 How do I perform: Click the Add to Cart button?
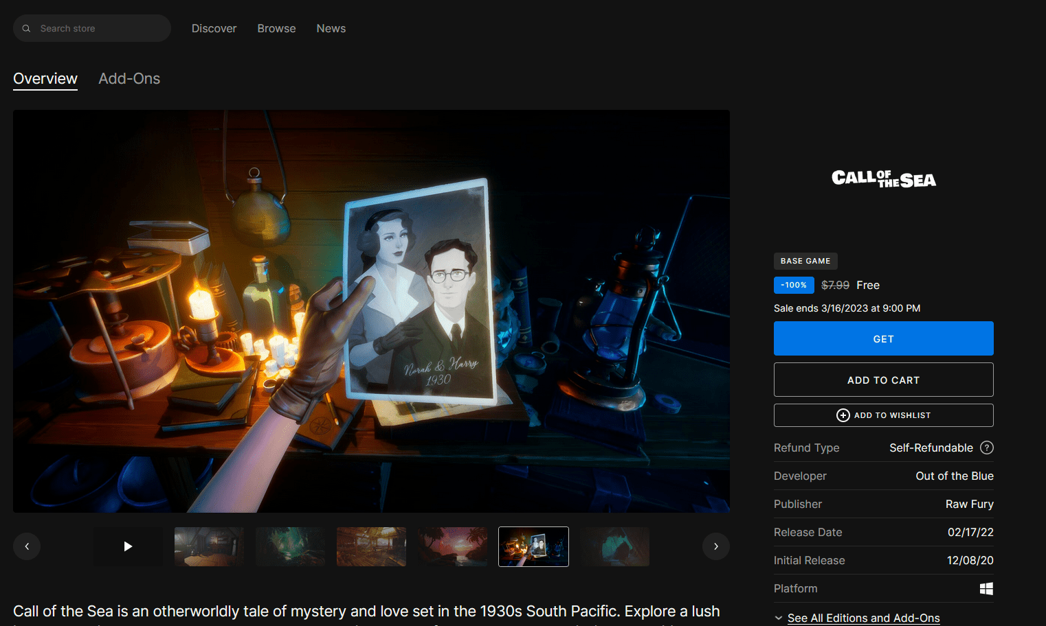[884, 380]
